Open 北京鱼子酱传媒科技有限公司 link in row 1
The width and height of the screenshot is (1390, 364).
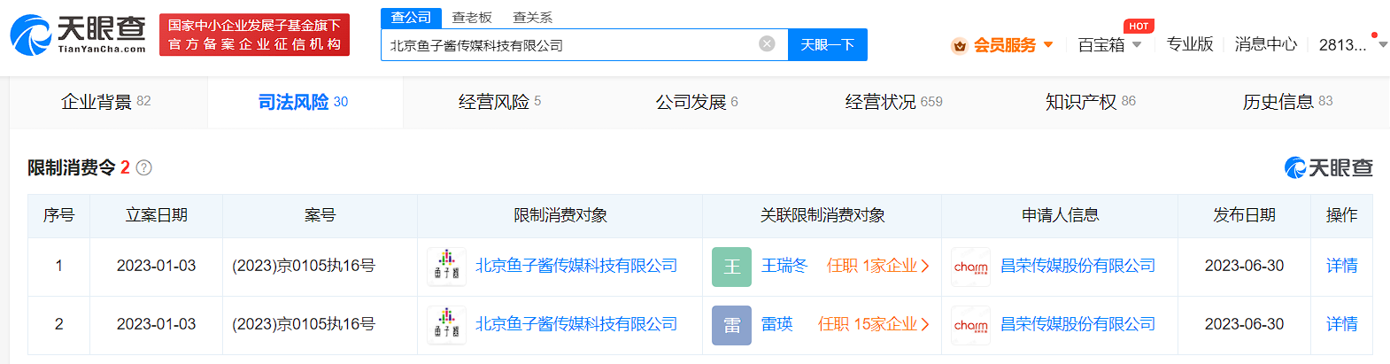click(576, 266)
